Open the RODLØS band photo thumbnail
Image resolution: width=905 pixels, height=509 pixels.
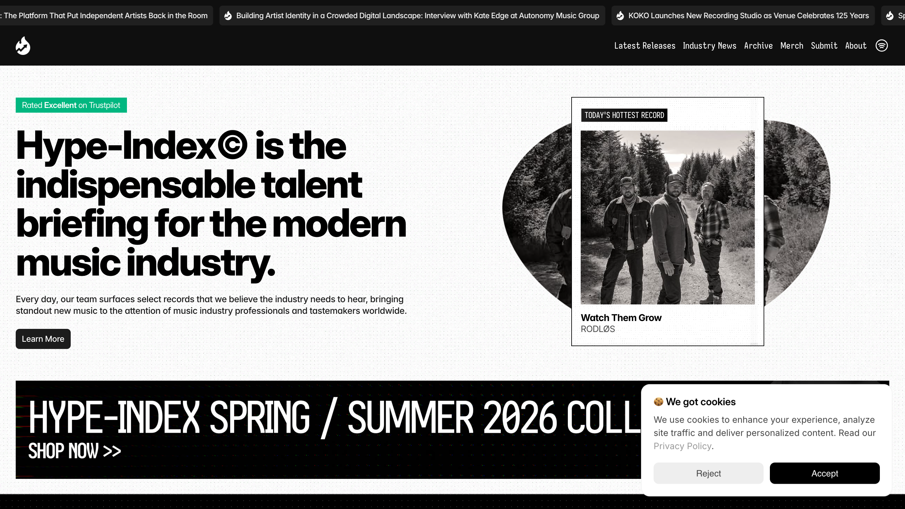pyautogui.click(x=667, y=217)
